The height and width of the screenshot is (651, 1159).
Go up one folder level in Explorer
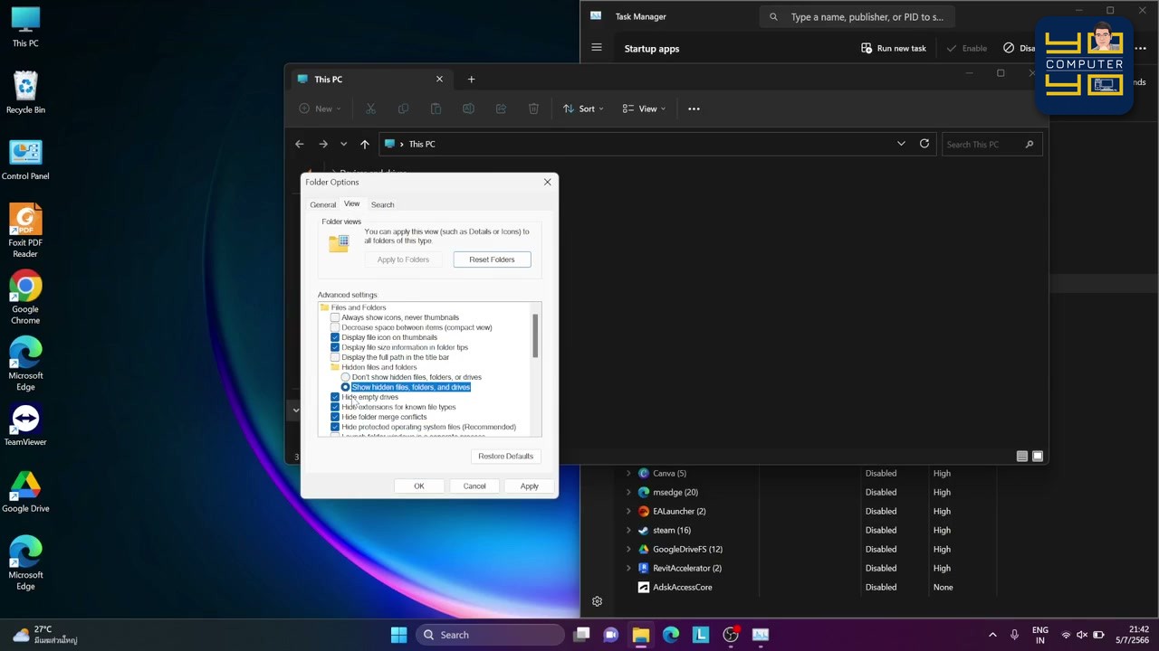tap(365, 144)
